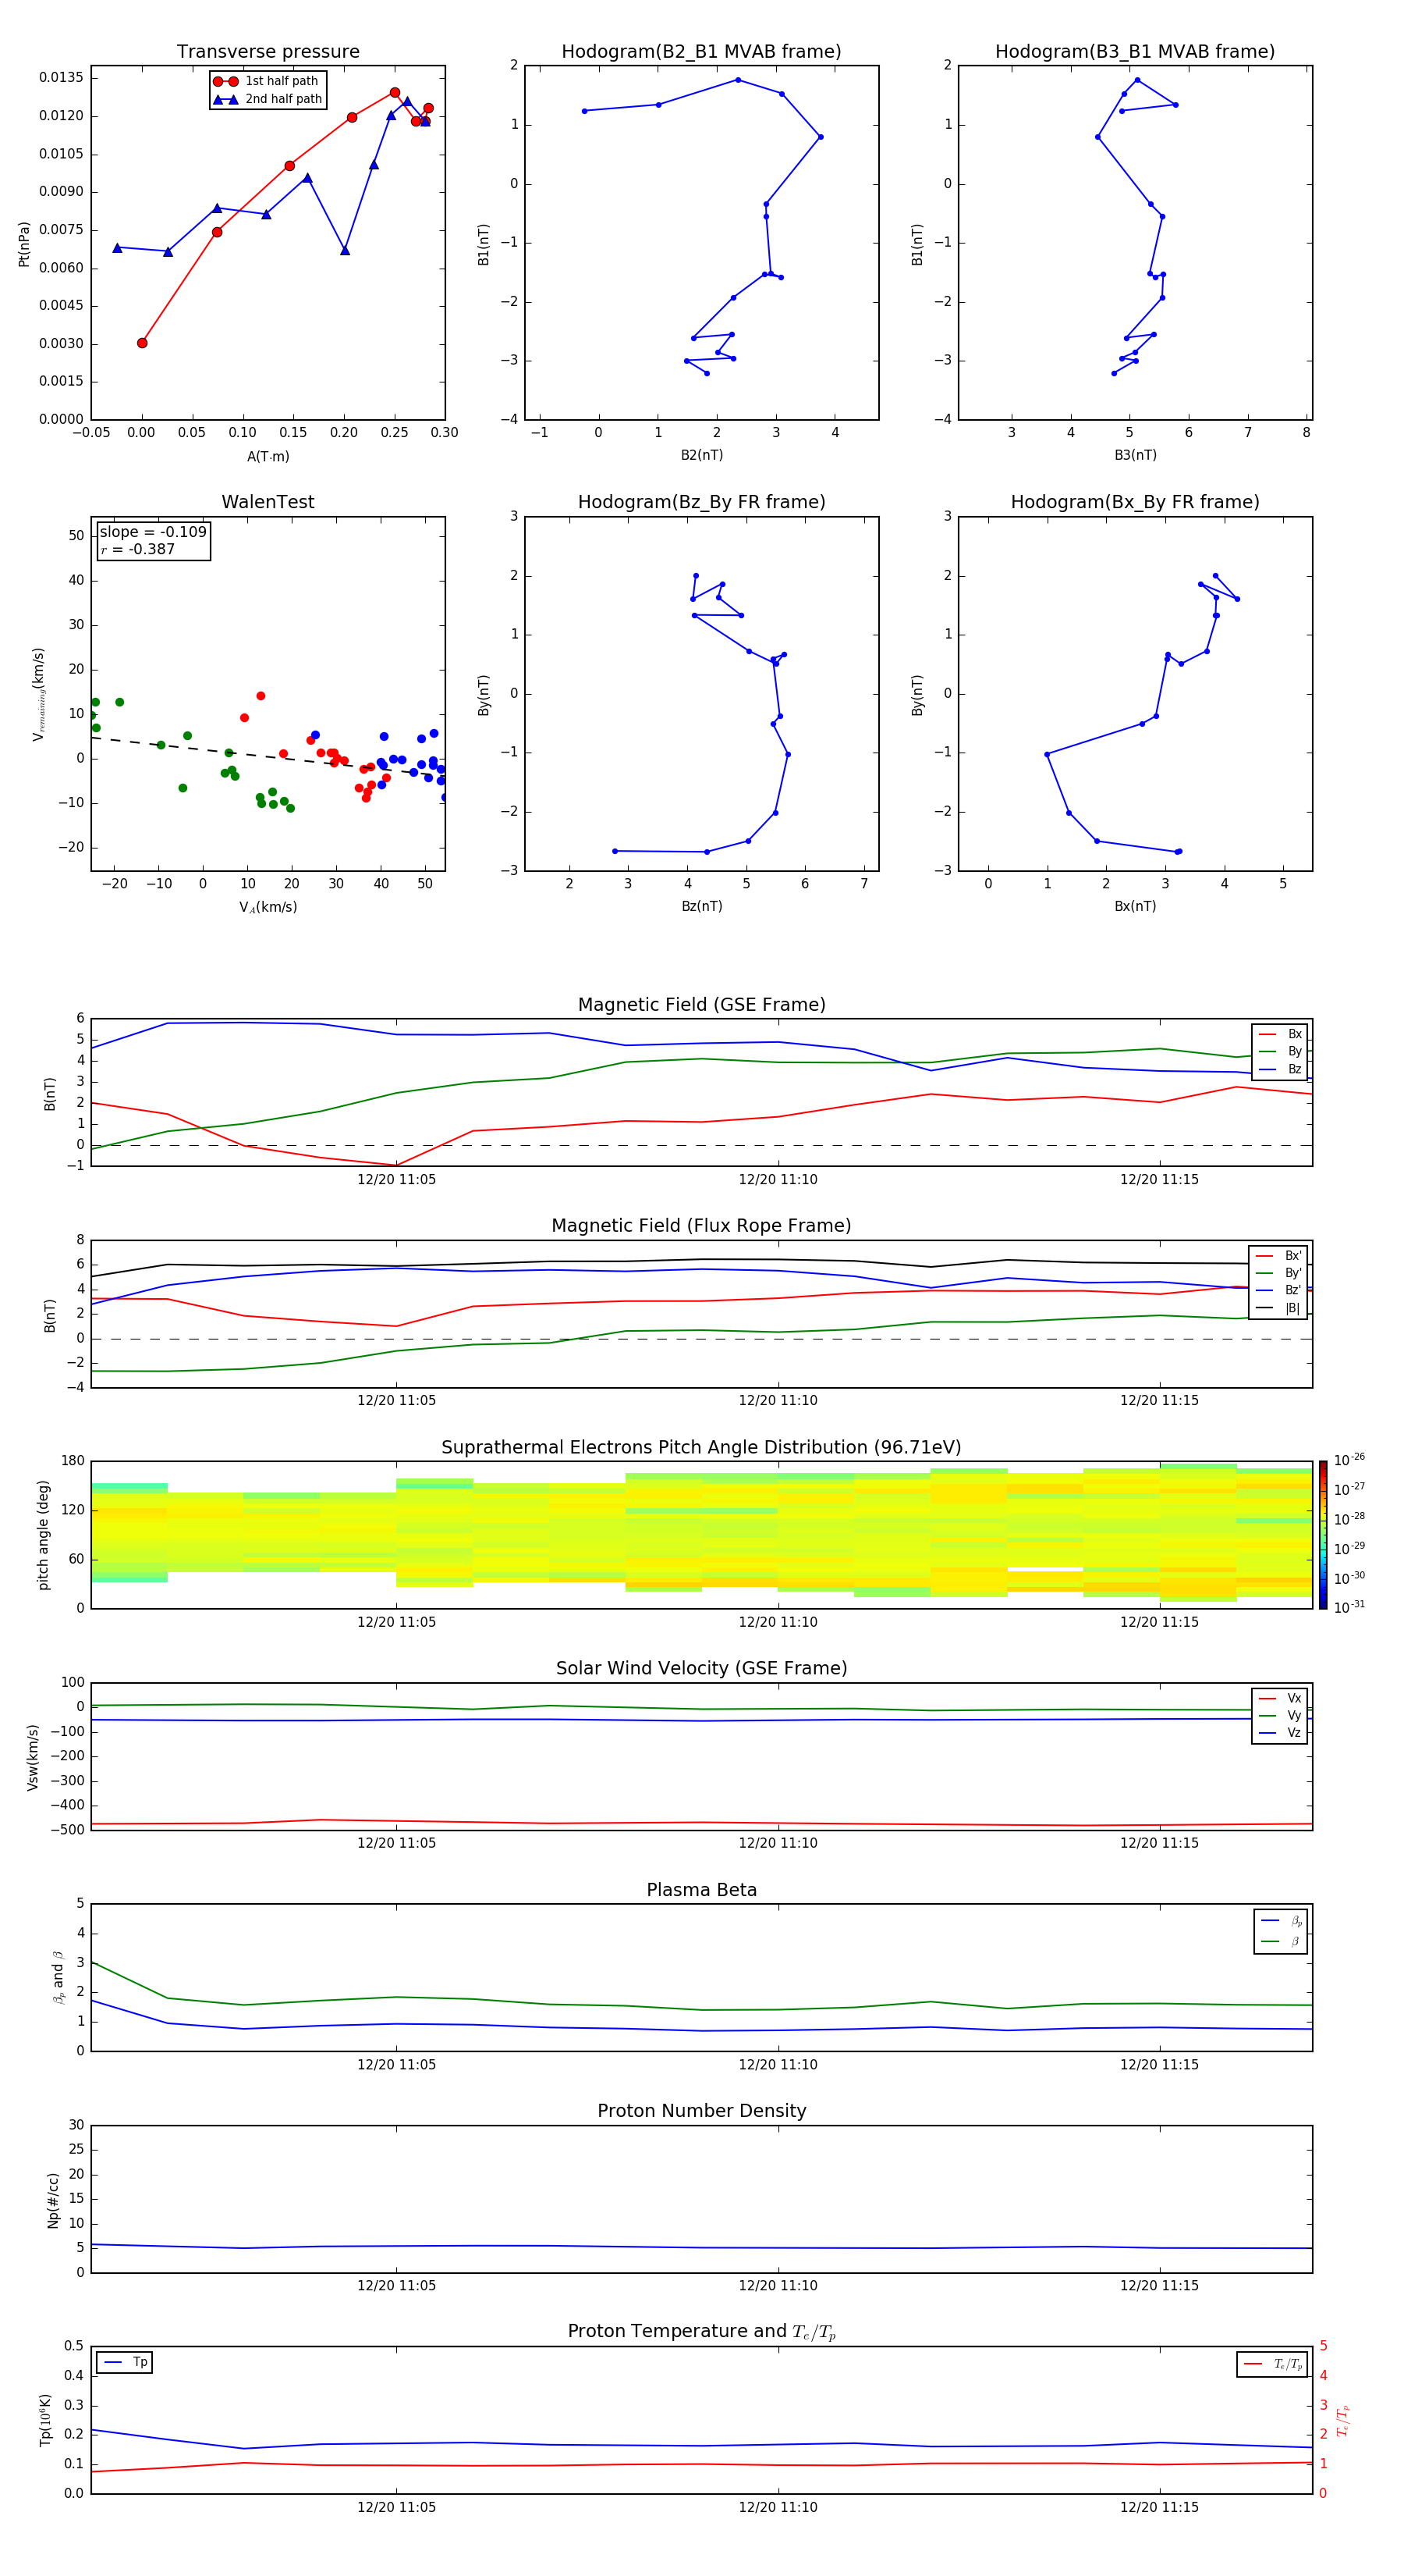Click the 10^-26 colorbar tick label
Screen dimensions: 1404x2576
tap(1349, 1460)
